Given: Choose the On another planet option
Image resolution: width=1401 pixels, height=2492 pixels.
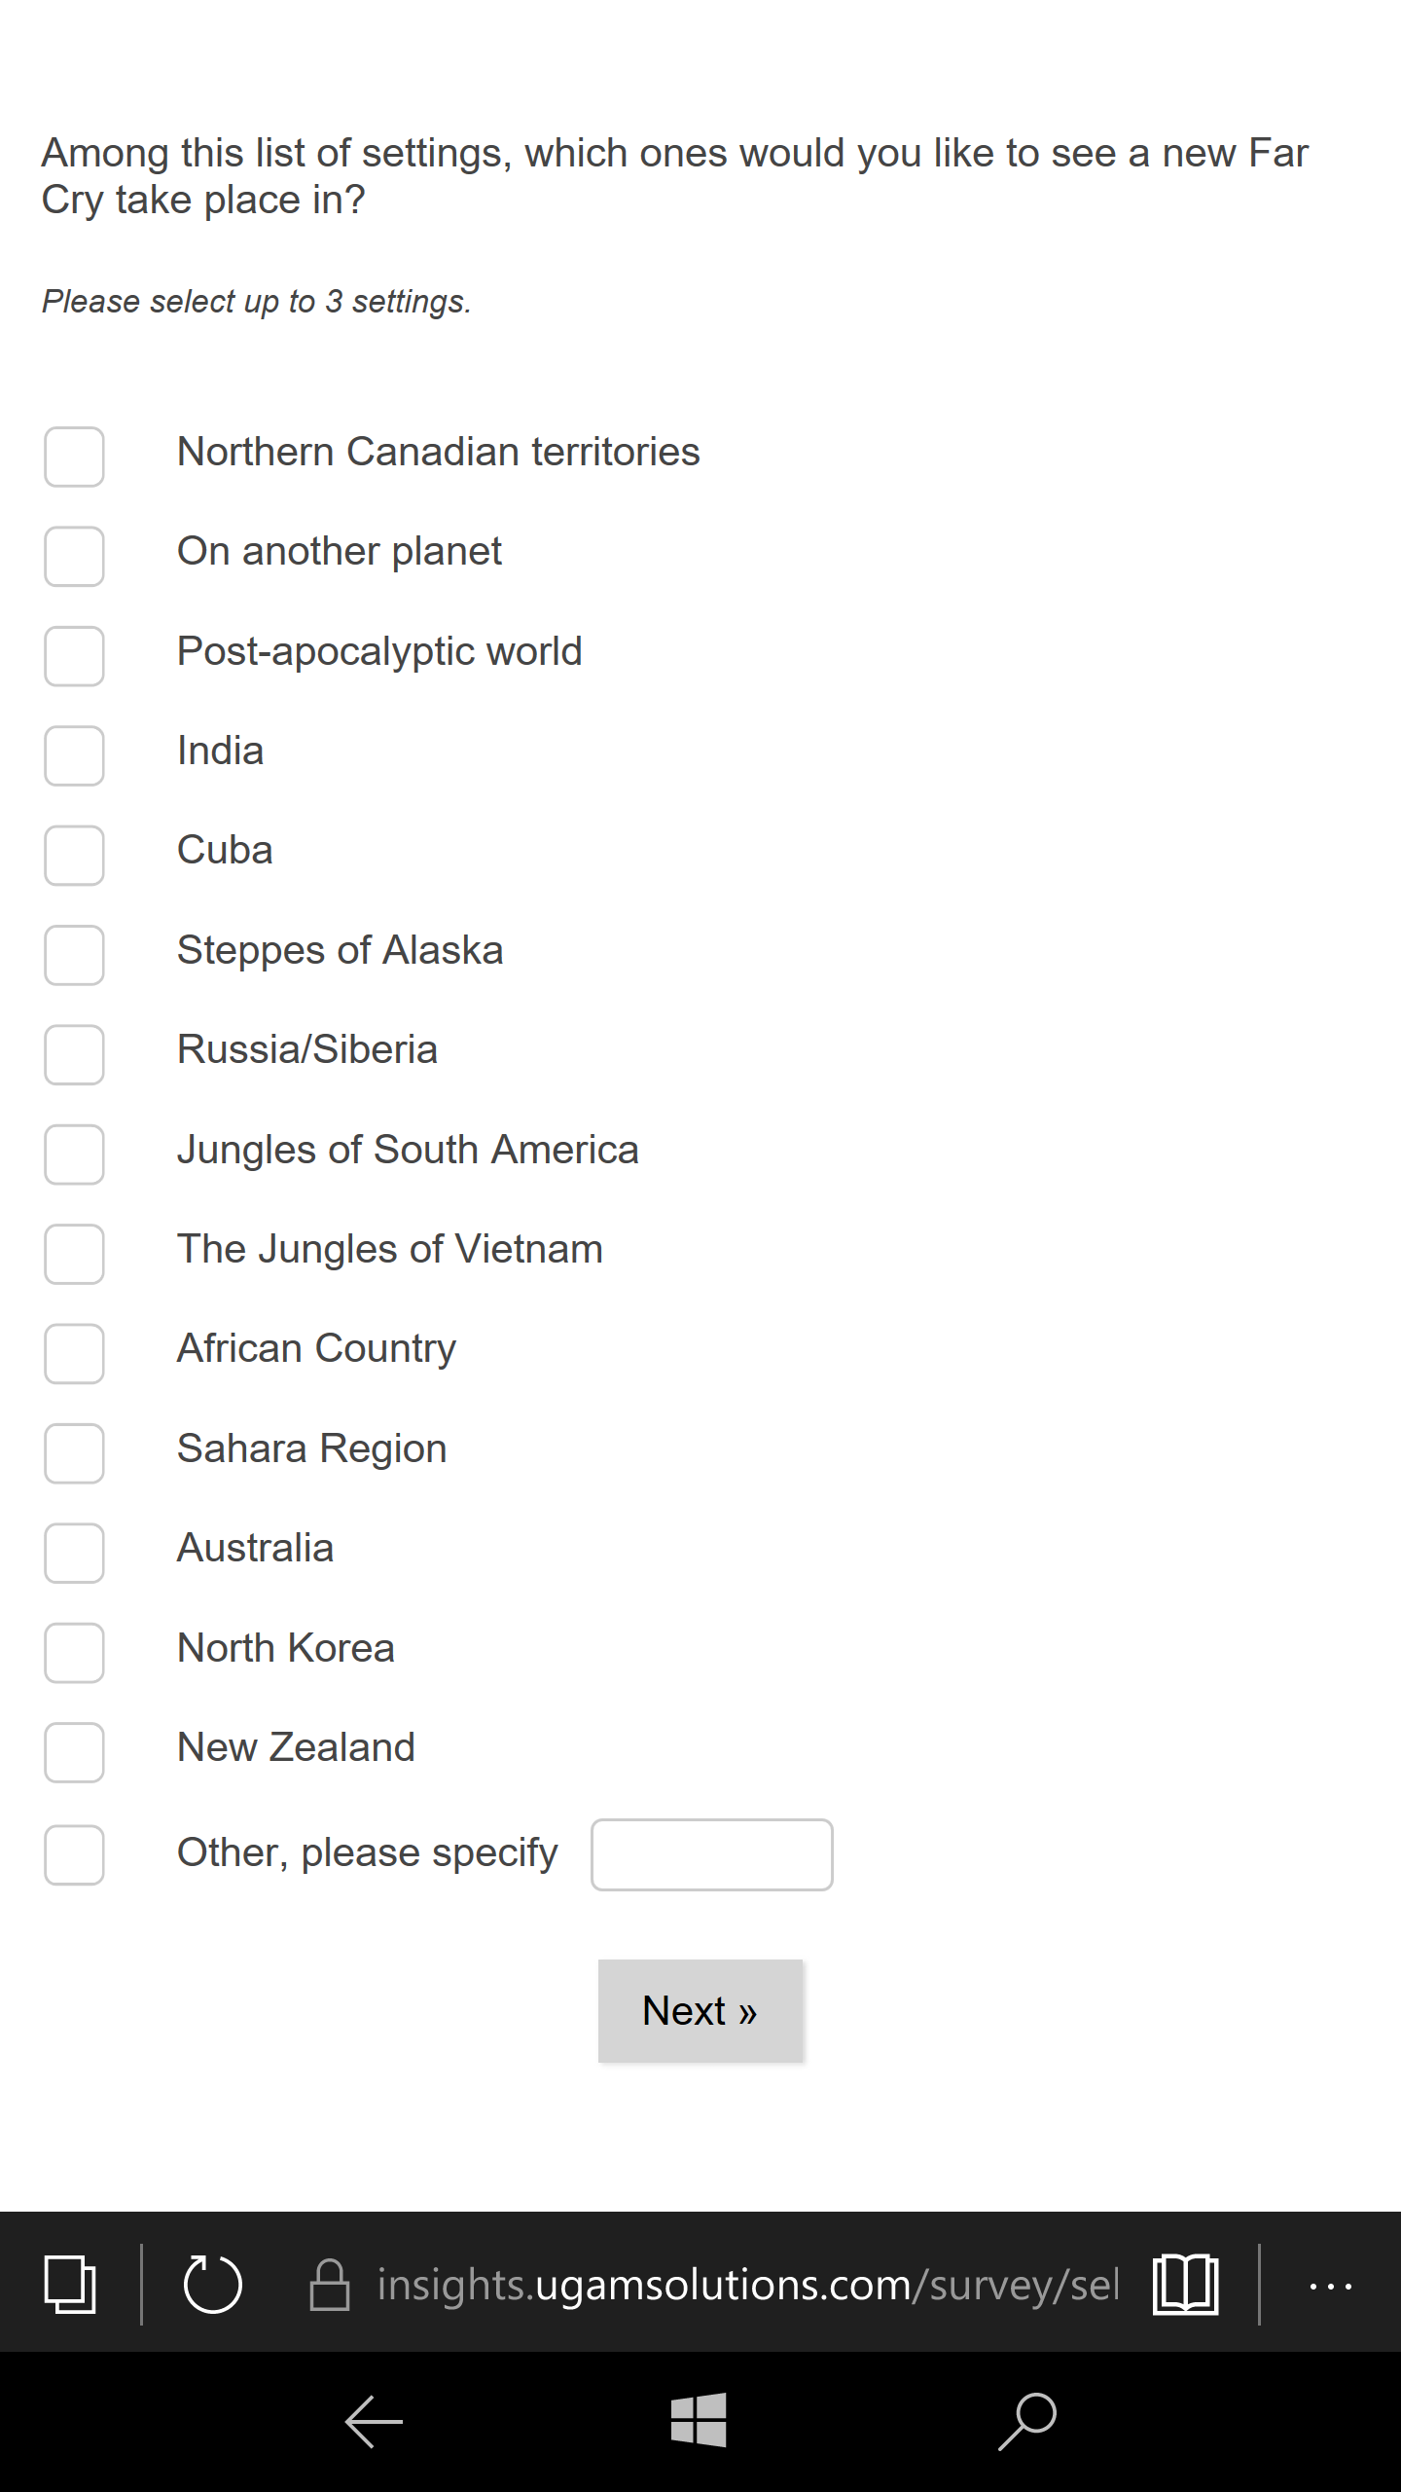Looking at the screenshot, I should [x=74, y=557].
